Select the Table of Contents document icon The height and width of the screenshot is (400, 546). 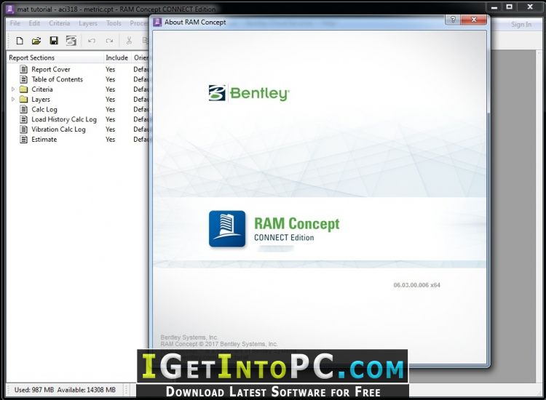(24, 79)
